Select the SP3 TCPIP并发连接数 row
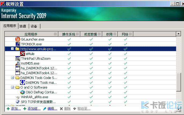The image size is (184, 115). tap(90, 102)
